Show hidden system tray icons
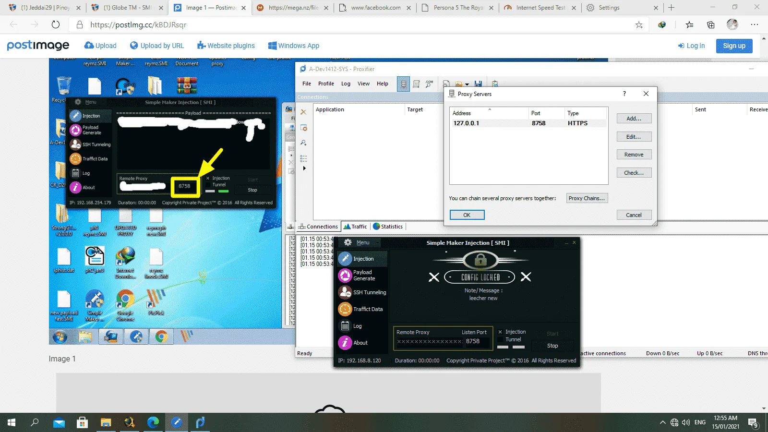 pyautogui.click(x=662, y=422)
